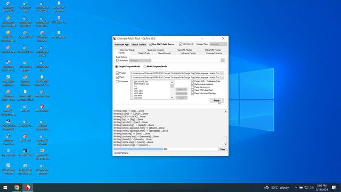Switch to the Xiaomi Special tab
Viewport: 341px width, 192px height.
pyautogui.click(x=164, y=53)
